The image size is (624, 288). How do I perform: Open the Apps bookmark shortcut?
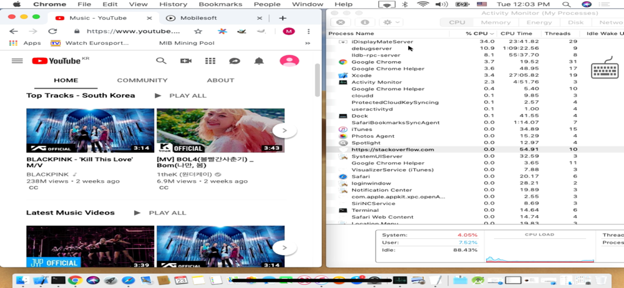pos(25,43)
